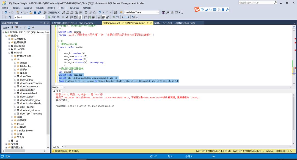
Task: Click the parse query checkmark icon
Action: pos(67,17)
